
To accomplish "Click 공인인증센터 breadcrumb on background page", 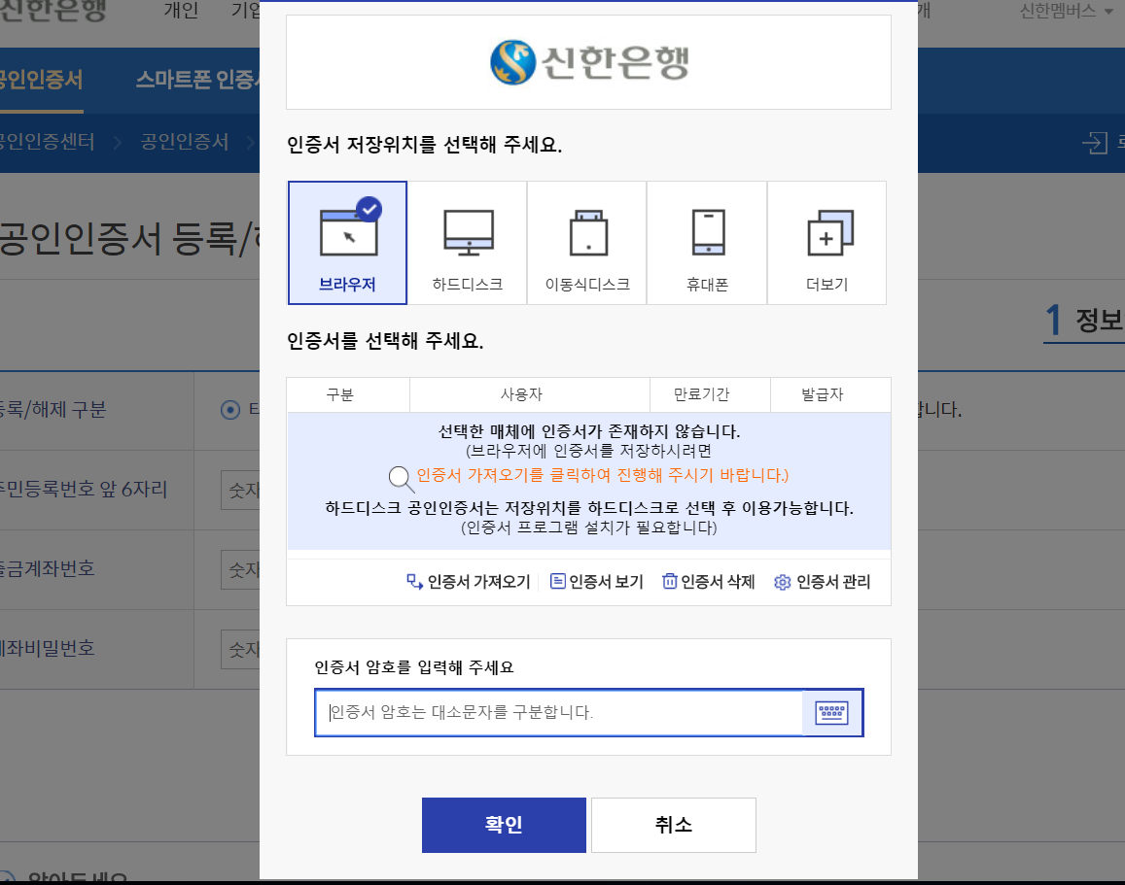I will pos(47,142).
